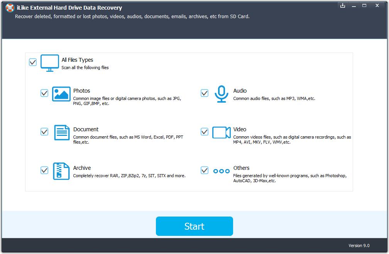Click the Audio microphone icon
The width and height of the screenshot is (389, 254).
pos(221,93)
